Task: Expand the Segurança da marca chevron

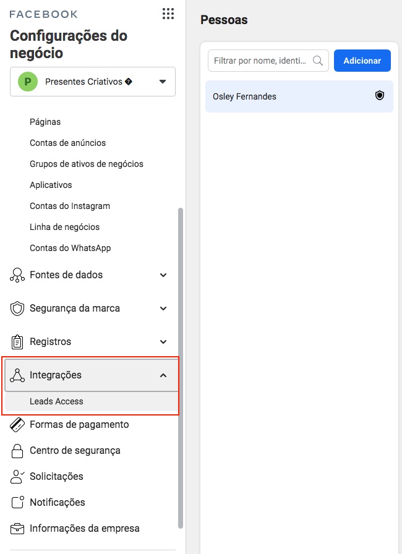Action: (163, 309)
